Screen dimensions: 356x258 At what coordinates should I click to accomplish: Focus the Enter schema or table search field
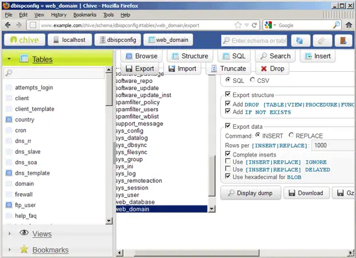pyautogui.click(x=254, y=41)
